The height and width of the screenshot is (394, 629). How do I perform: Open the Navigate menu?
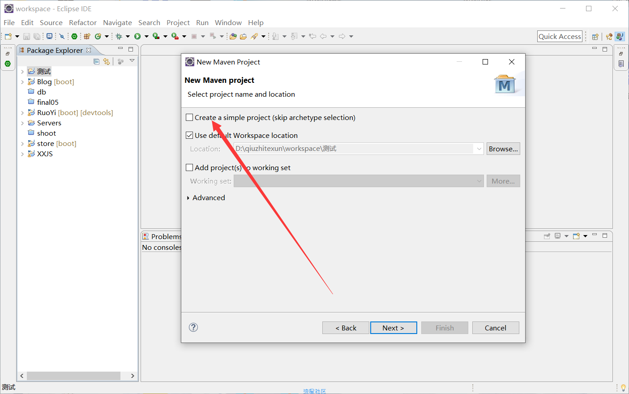[117, 22]
